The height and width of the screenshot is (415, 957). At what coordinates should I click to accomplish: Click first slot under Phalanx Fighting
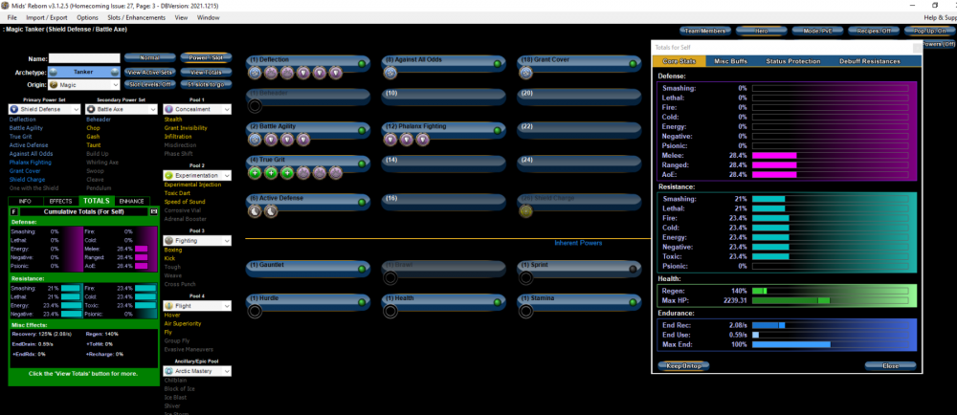pos(390,140)
